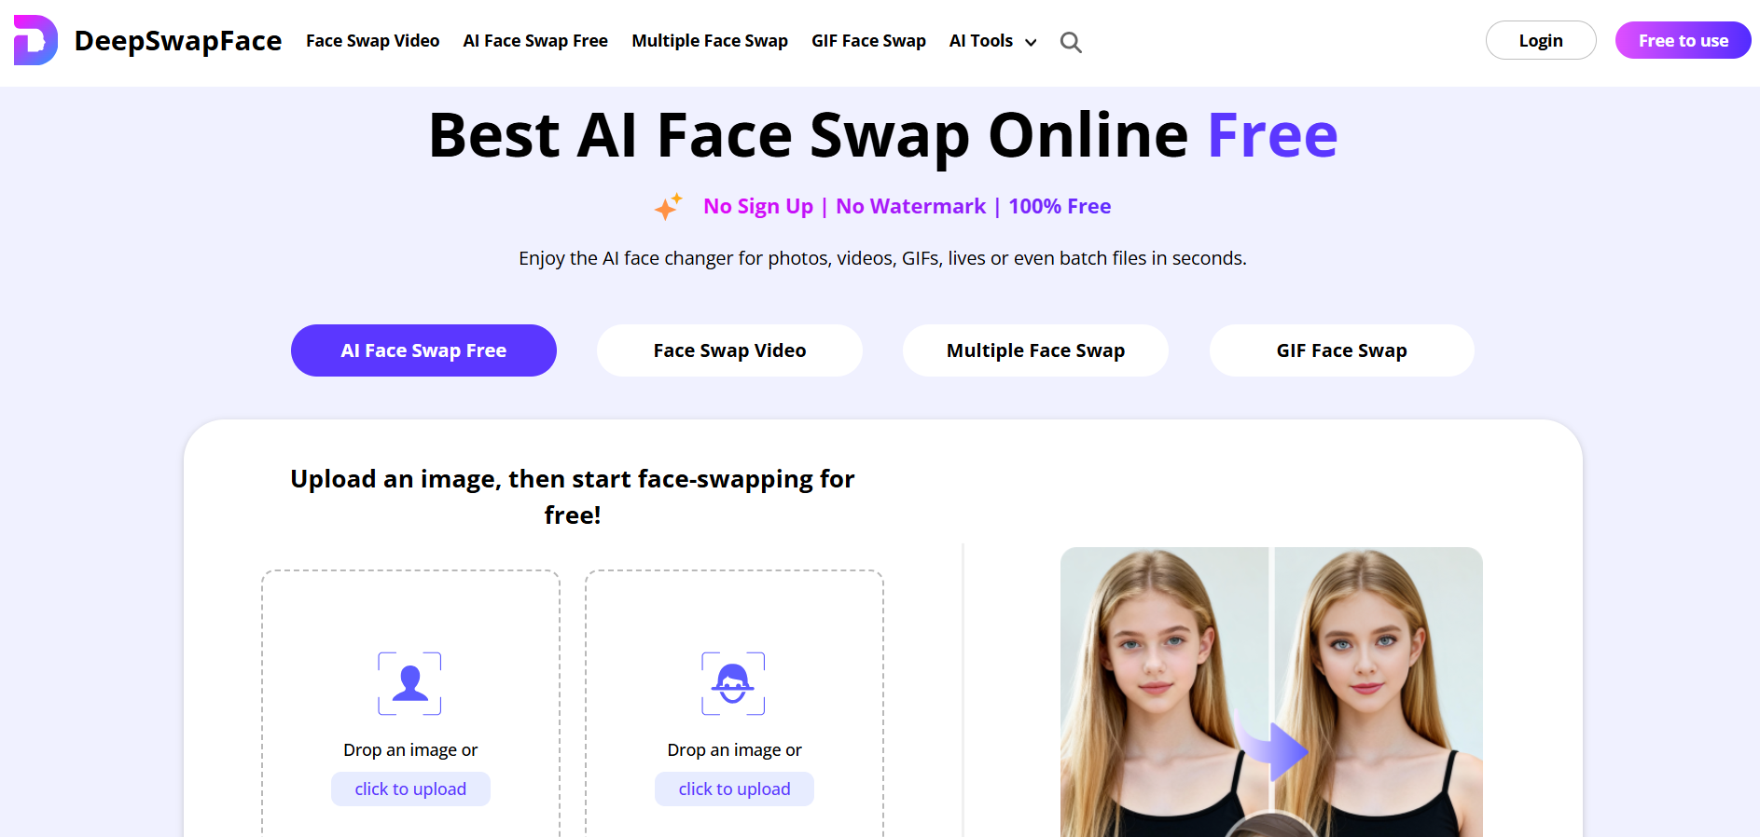
Task: Click the DeepSwapFace brand name text
Action: [178, 41]
